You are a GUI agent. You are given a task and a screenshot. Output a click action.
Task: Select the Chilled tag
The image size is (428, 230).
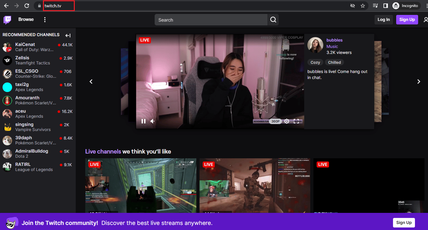(334, 62)
